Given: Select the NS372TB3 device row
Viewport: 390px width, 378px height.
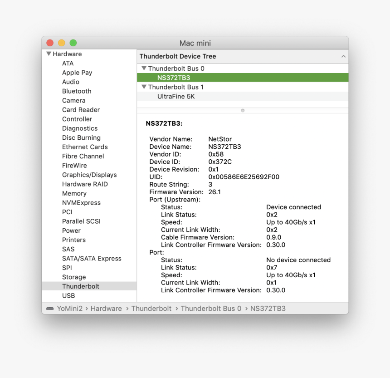Looking at the screenshot, I should coord(243,78).
